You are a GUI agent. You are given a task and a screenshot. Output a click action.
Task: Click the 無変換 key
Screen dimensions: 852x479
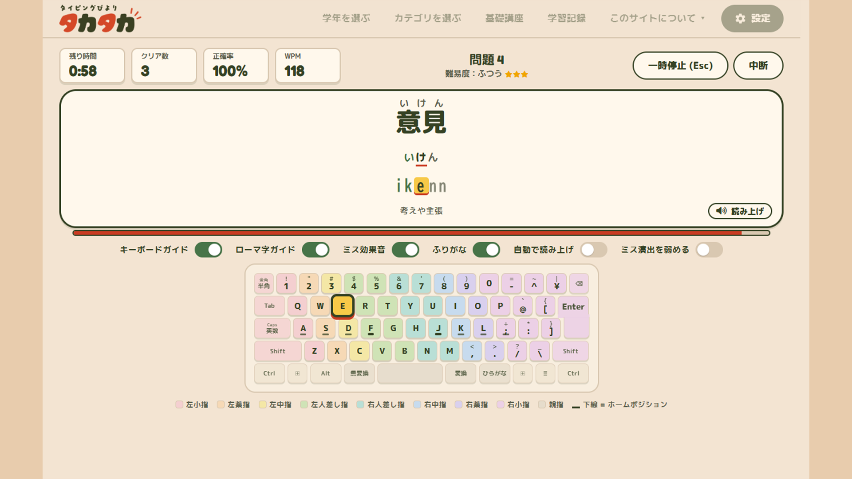tap(359, 373)
